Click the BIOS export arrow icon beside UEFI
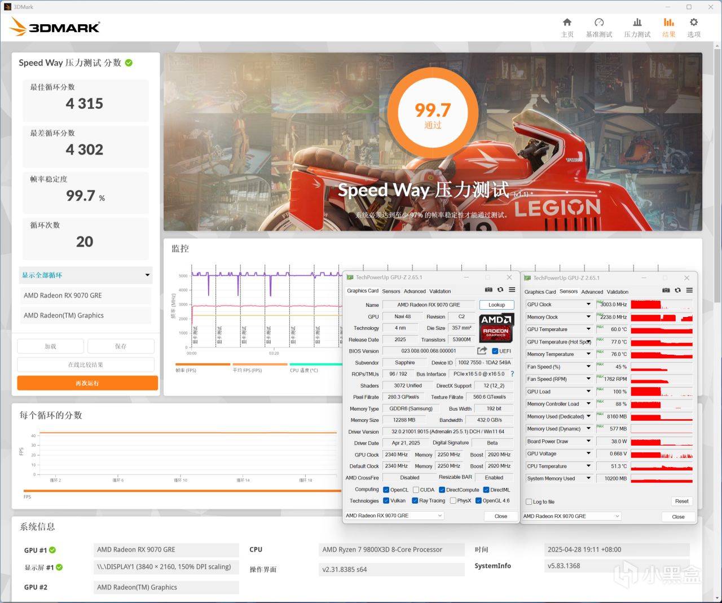 tap(482, 351)
